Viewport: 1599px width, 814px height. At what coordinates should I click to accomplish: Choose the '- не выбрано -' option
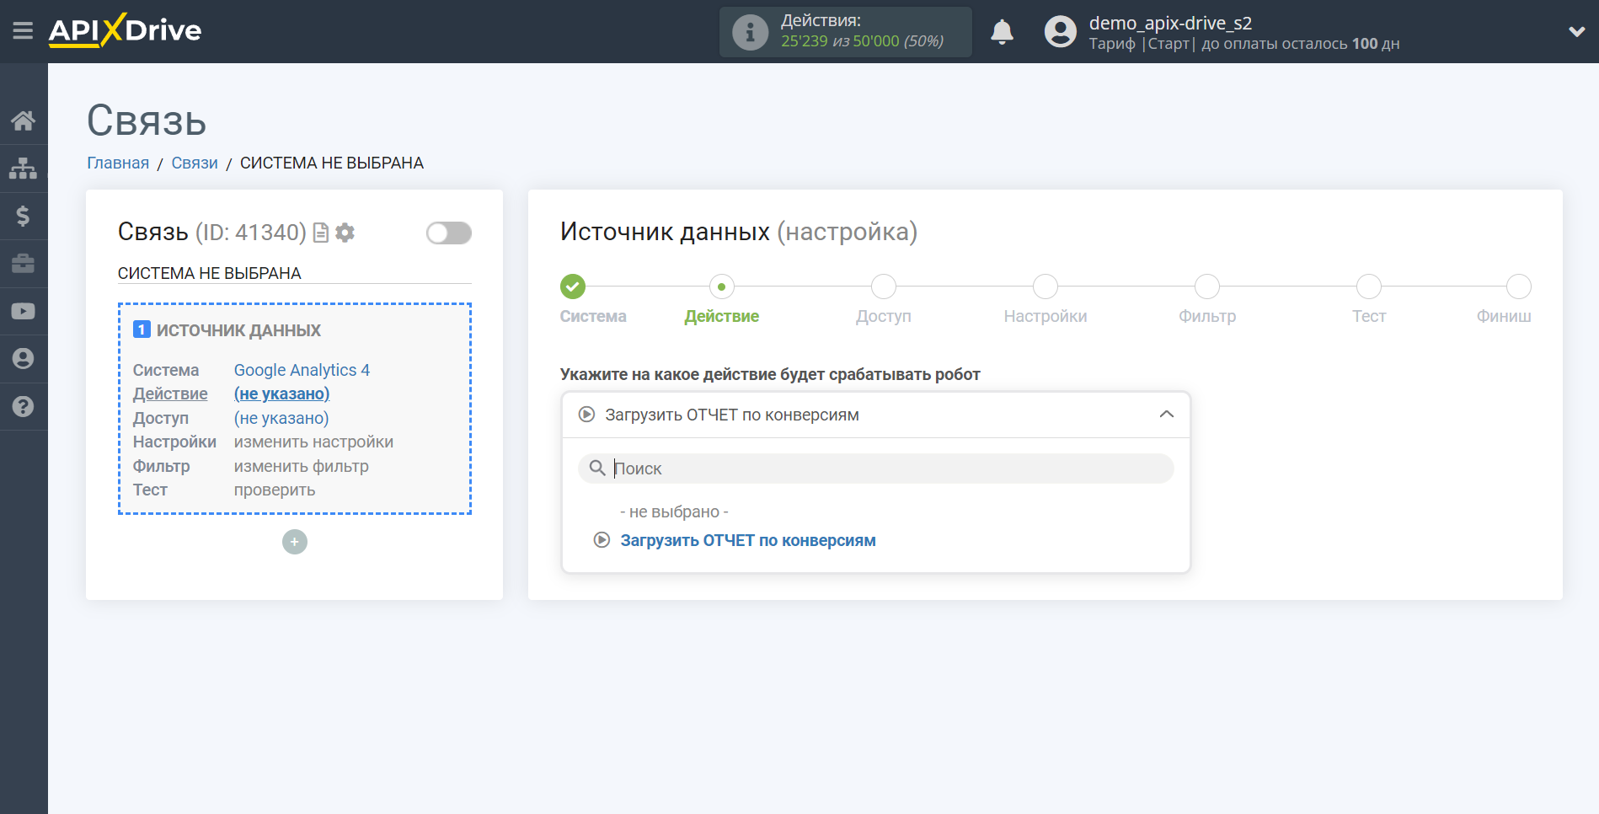tap(674, 511)
